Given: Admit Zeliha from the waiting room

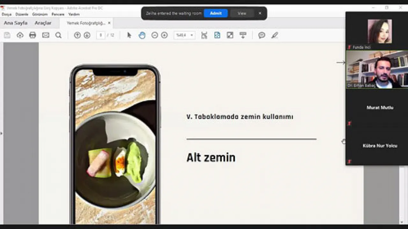Looking at the screenshot, I should click(x=216, y=13).
